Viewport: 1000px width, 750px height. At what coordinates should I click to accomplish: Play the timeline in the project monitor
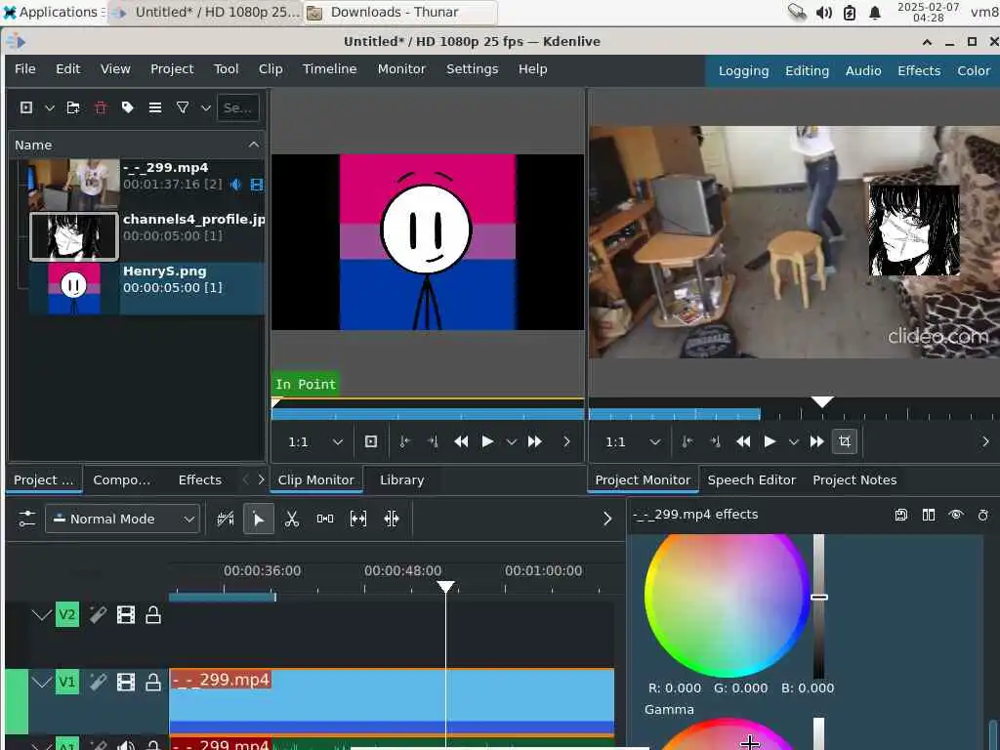[770, 441]
